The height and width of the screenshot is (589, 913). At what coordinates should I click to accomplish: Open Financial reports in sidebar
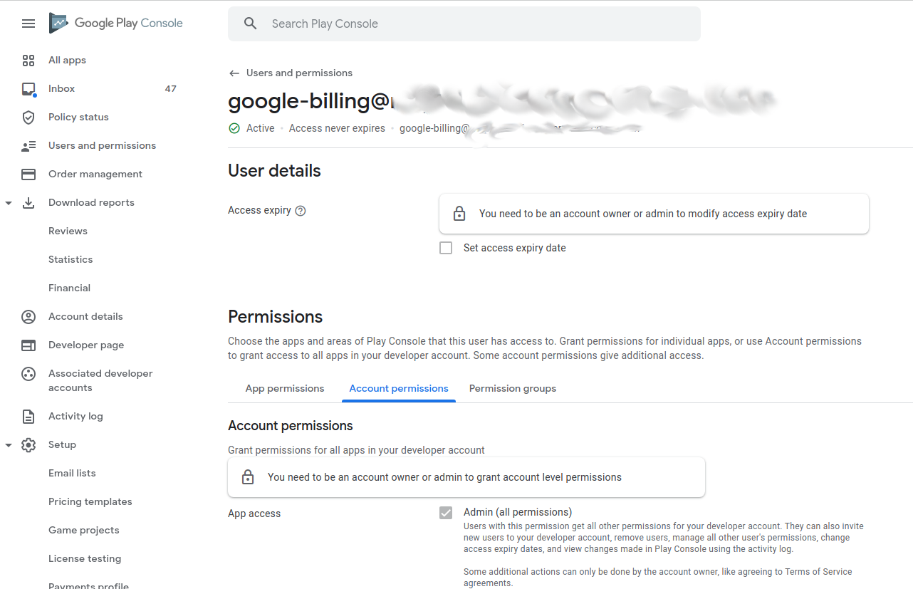tap(69, 288)
